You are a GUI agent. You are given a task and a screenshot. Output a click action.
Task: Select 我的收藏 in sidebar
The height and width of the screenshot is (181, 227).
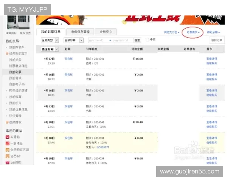tap(15, 97)
